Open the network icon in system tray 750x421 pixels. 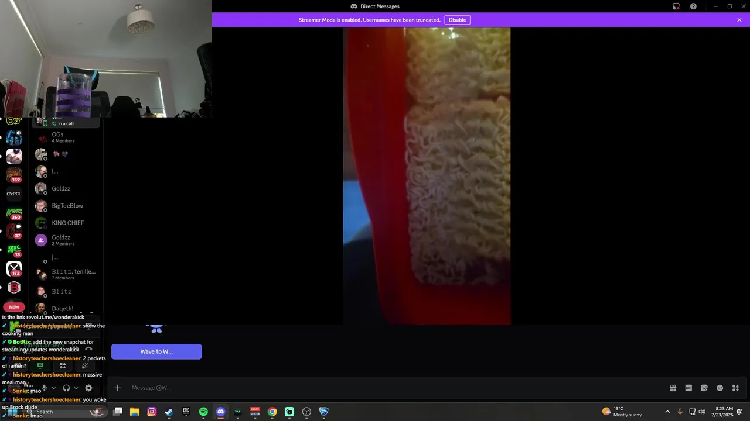(x=691, y=412)
